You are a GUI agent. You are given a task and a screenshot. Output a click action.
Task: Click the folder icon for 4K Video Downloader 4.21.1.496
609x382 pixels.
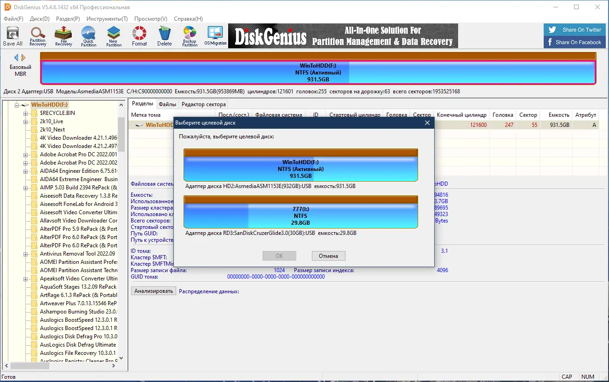[34, 138]
